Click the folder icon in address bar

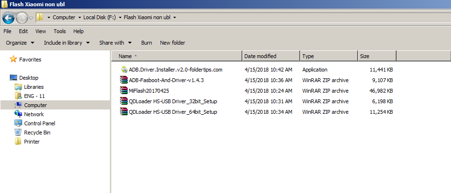pos(40,17)
